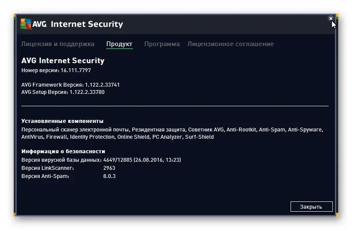352x230 pixels.
Task: Click the Информация о безопасности heading
Action: [63, 151]
